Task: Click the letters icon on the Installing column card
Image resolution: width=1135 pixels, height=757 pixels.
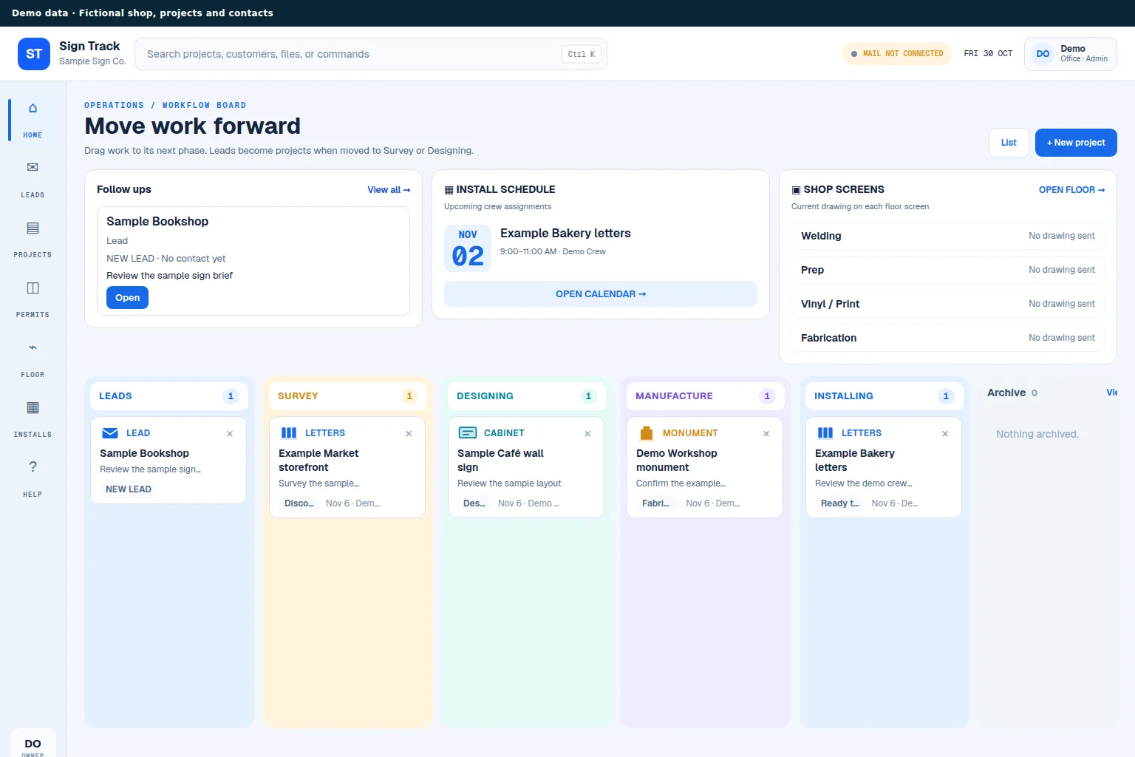Action: tap(825, 433)
